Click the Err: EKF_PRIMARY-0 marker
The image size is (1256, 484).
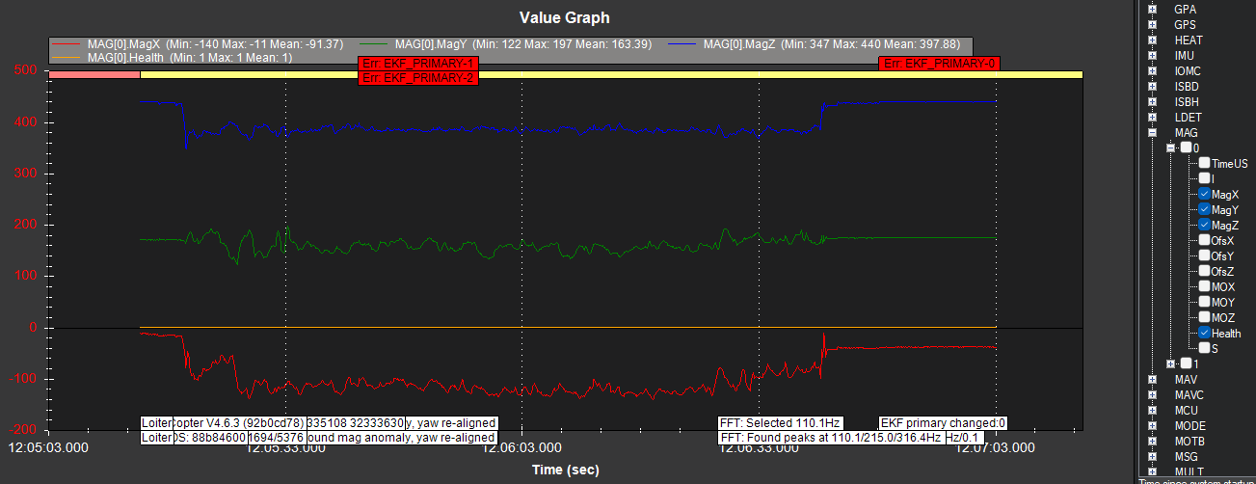[x=937, y=63]
